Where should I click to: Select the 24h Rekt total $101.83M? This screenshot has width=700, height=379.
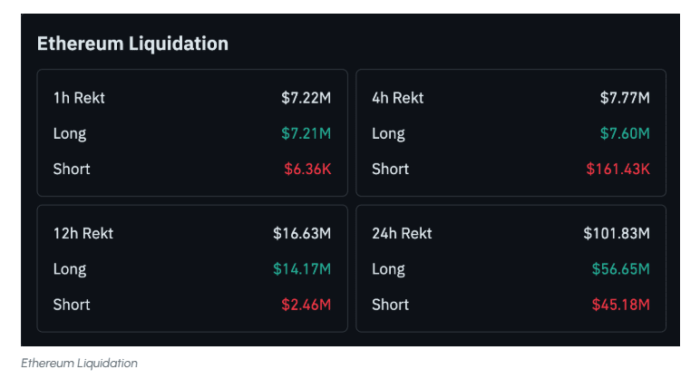[617, 233]
